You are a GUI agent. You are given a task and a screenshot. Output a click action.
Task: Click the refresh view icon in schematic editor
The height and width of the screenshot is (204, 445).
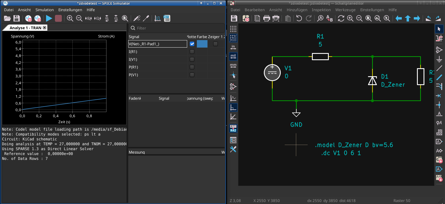[x=341, y=19]
